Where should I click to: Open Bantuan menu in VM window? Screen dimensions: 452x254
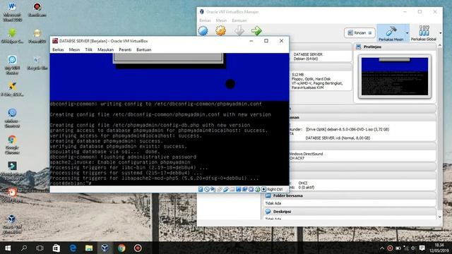pyautogui.click(x=144, y=49)
